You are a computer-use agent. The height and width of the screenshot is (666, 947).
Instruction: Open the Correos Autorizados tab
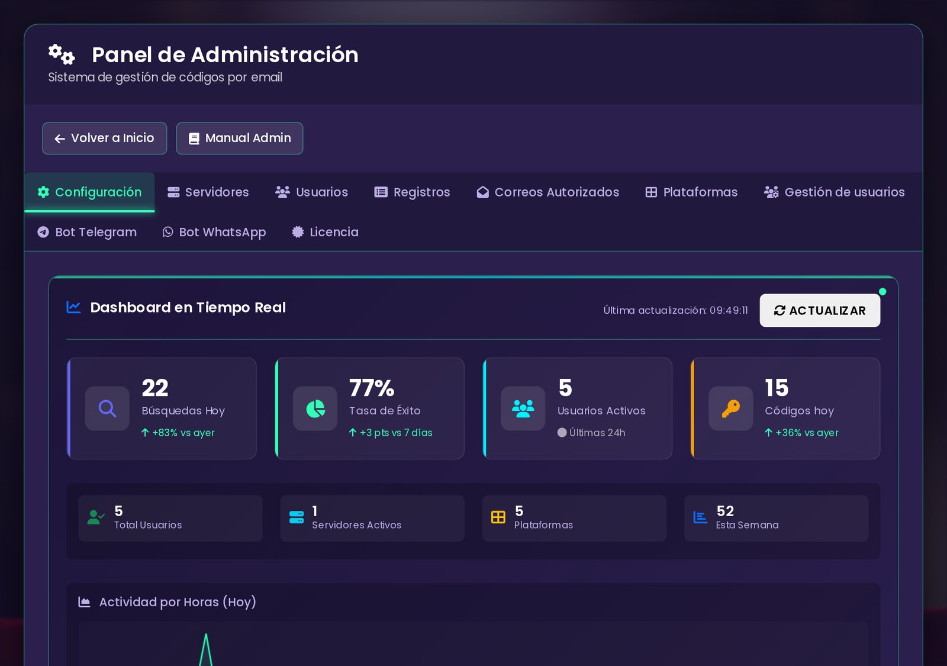point(547,192)
